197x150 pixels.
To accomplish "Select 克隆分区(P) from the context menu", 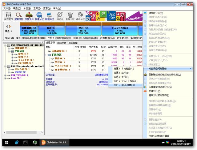I will [x=155, y=91].
